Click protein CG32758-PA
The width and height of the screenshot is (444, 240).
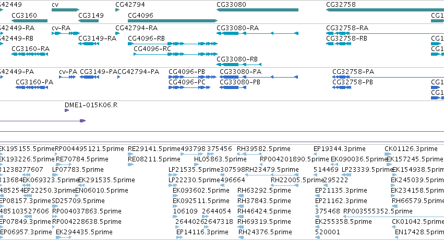point(353,72)
